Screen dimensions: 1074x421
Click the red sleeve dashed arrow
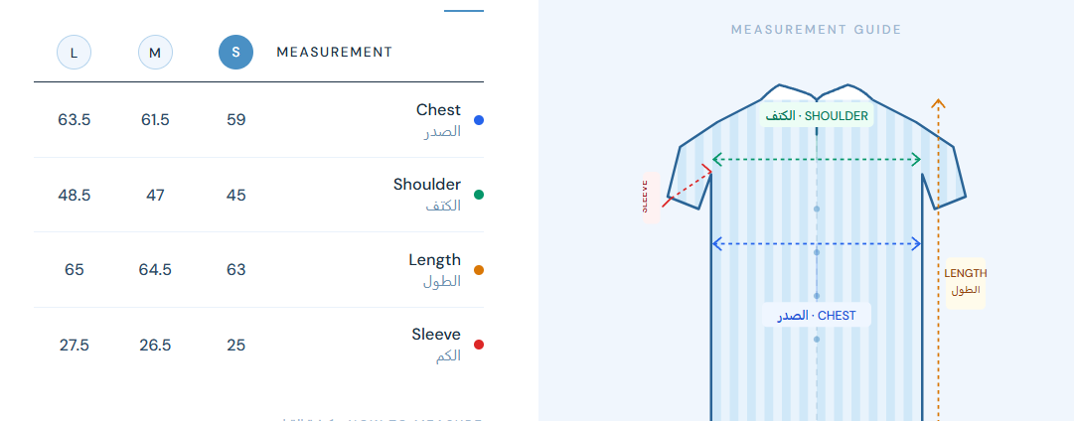pos(688,185)
